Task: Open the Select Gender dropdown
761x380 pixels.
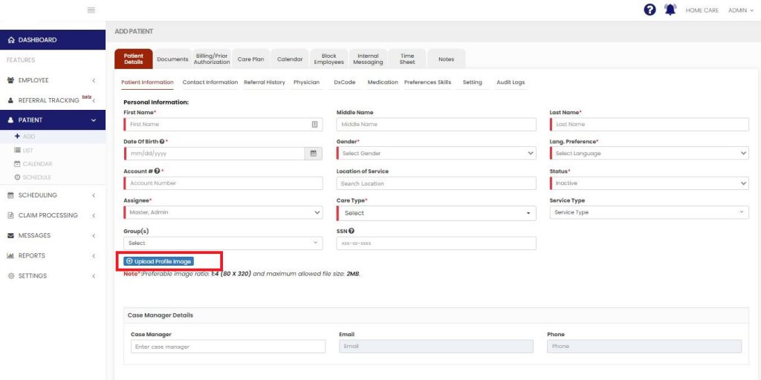Action: [436, 153]
